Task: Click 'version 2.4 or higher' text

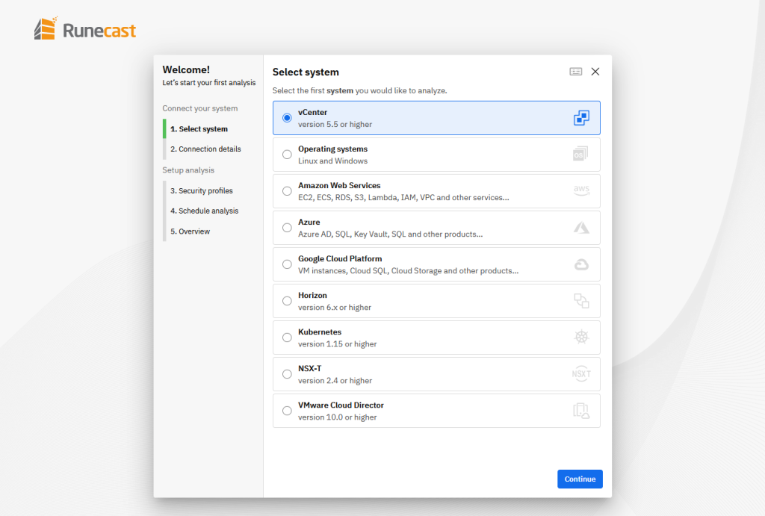Action: [x=335, y=380]
